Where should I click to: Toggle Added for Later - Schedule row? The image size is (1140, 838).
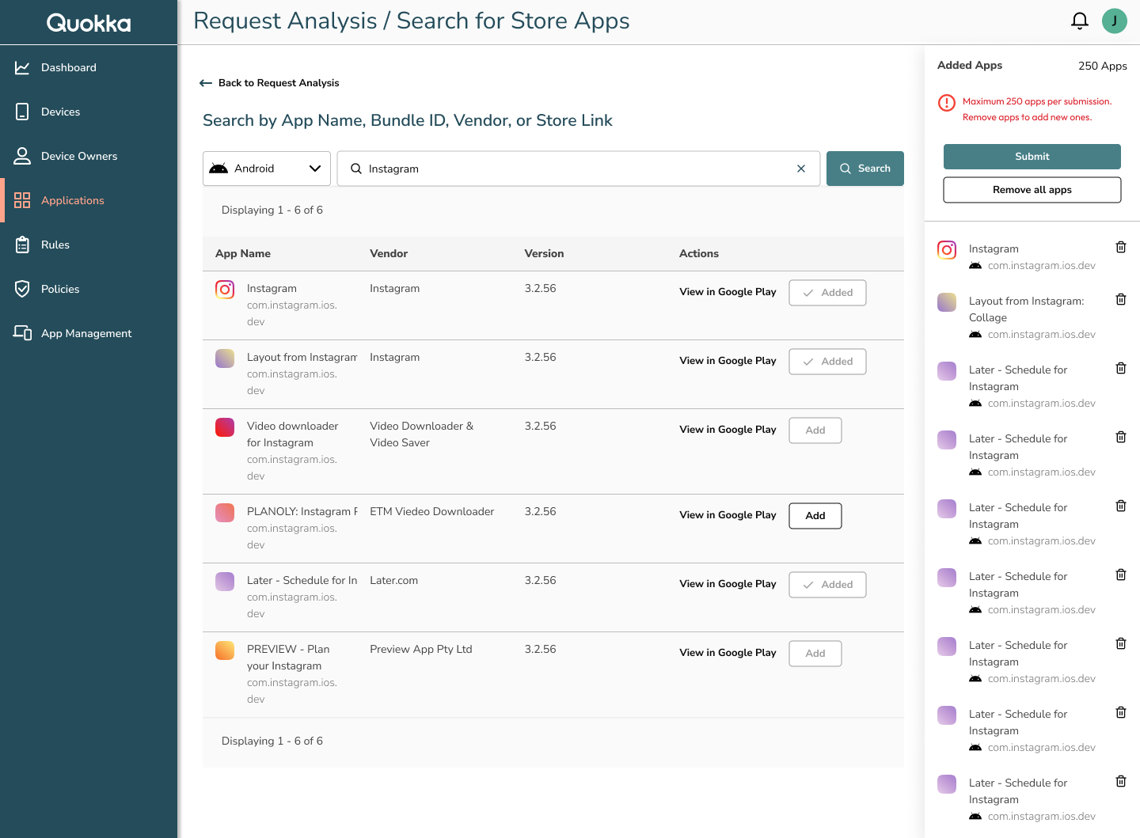coord(827,585)
